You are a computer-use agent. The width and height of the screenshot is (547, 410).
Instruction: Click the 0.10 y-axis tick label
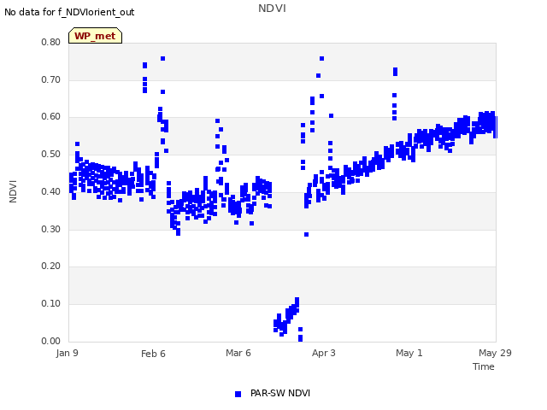tap(51, 304)
